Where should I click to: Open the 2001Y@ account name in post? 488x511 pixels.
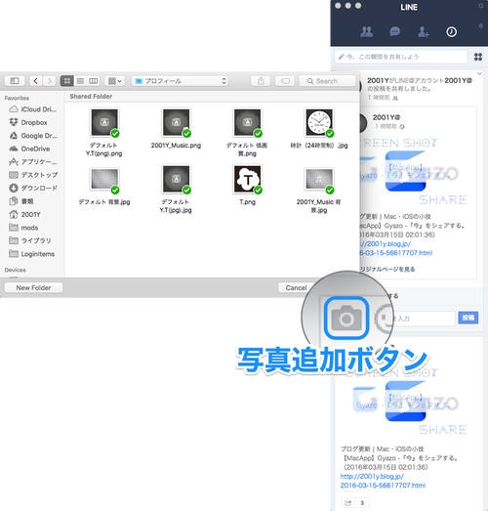(386, 117)
